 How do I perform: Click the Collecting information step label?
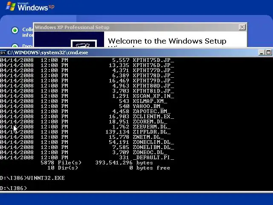(27, 32)
